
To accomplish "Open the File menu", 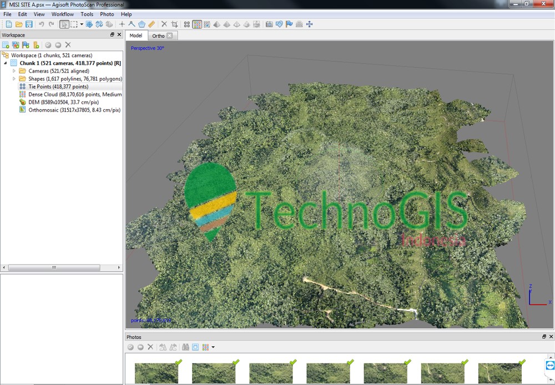I will (7, 14).
